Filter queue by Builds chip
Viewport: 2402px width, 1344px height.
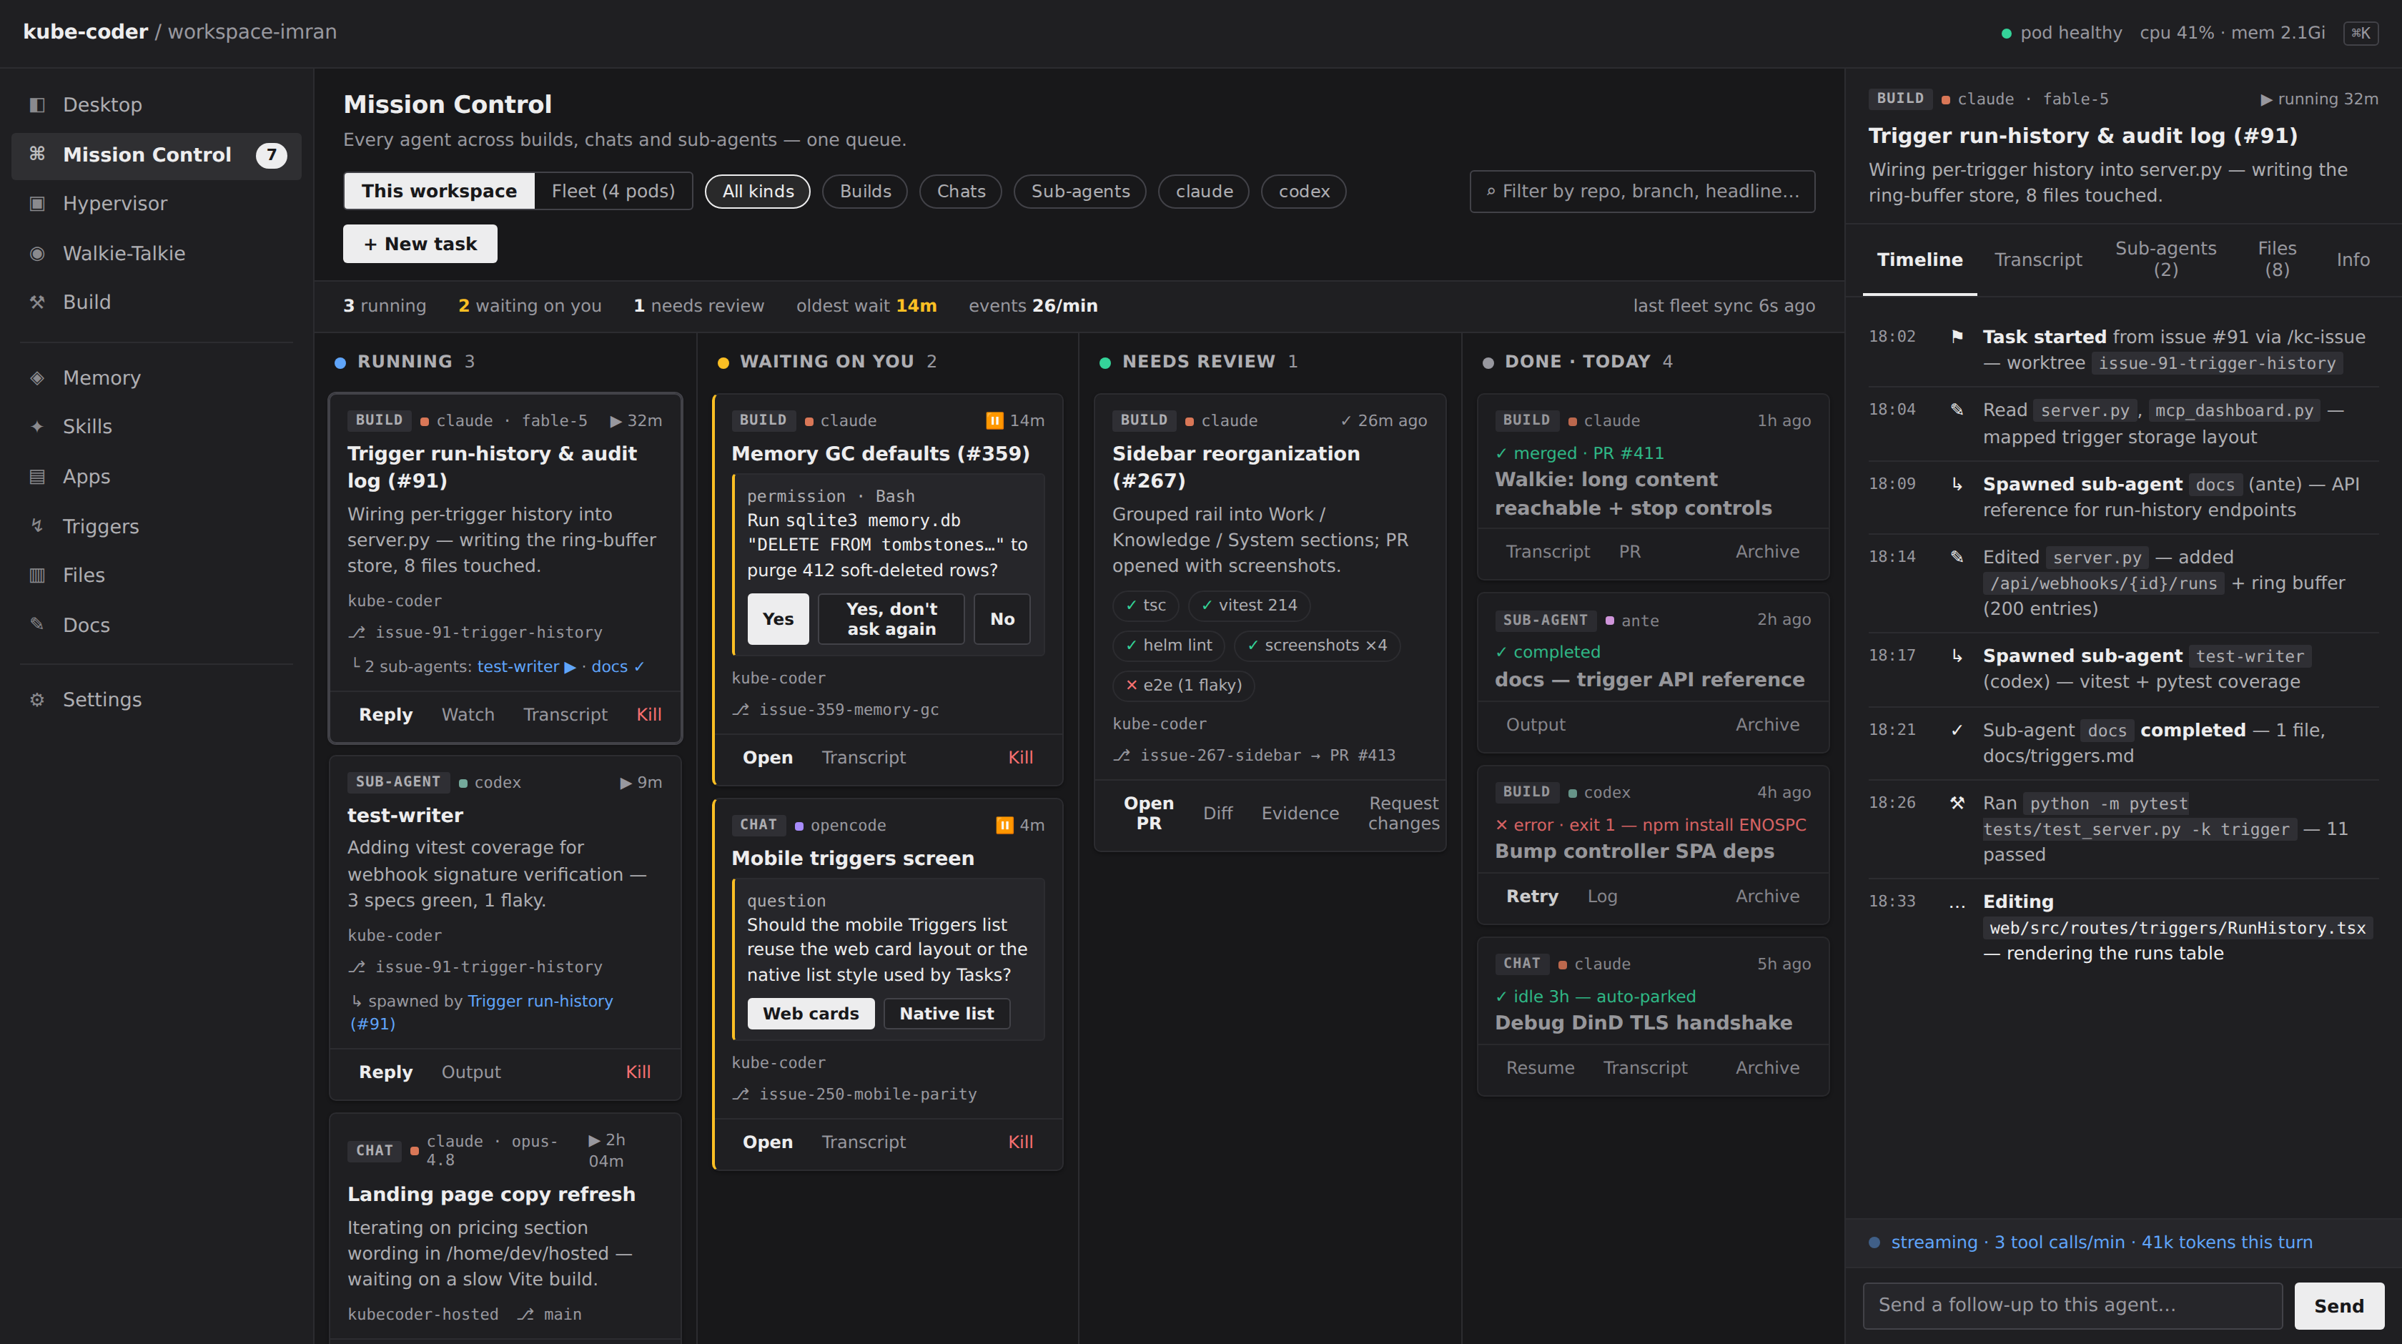tap(865, 191)
